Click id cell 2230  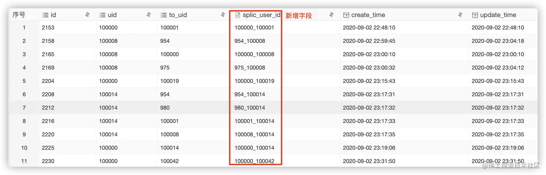pyautogui.click(x=48, y=161)
